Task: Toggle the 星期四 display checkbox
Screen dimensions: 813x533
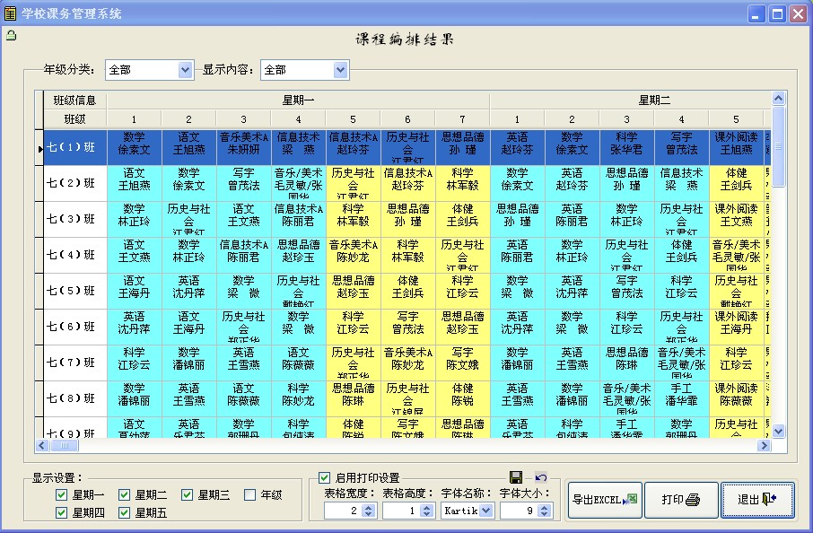Action: click(61, 512)
